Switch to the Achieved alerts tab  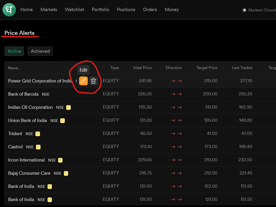[40, 51]
